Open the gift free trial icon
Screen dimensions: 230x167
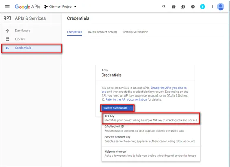click(174, 7)
